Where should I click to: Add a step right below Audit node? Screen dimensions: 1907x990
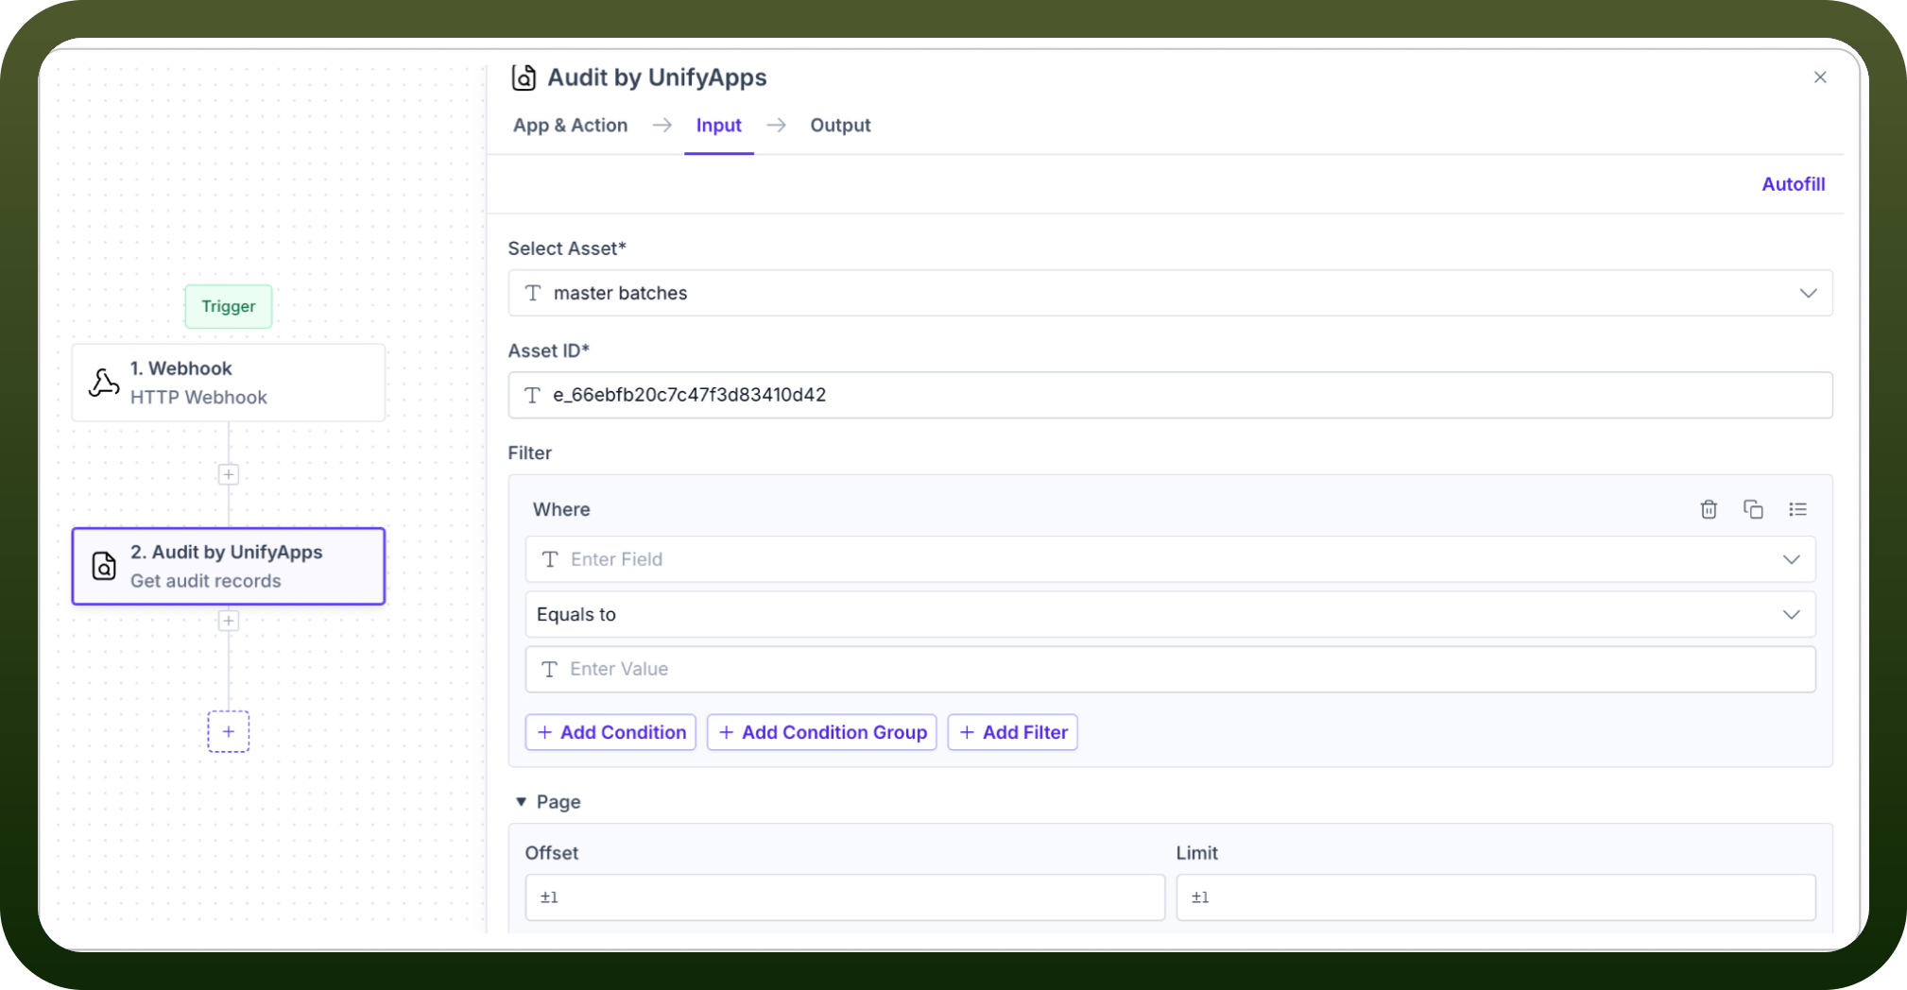tap(229, 621)
